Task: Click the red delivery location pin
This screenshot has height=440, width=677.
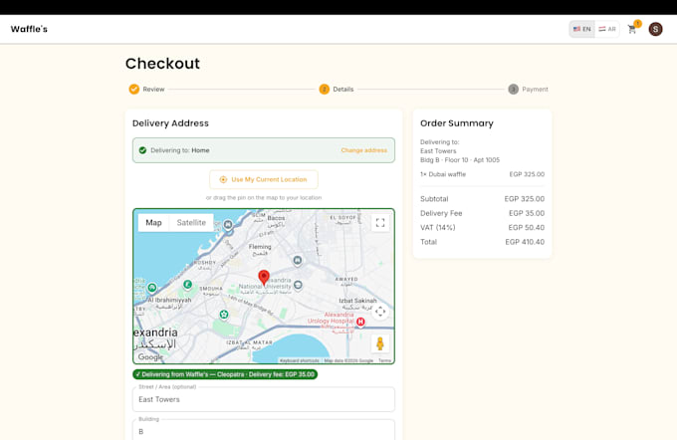Action: [264, 278]
